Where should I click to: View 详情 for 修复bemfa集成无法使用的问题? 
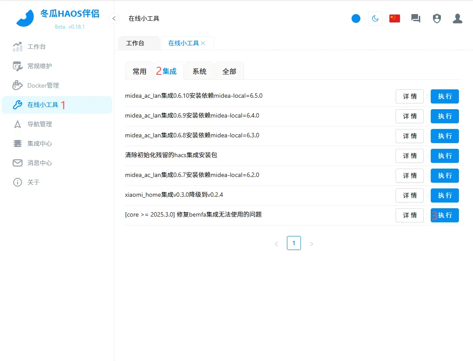pyautogui.click(x=410, y=215)
